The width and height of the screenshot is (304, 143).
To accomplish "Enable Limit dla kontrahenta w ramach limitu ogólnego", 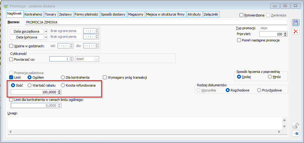I will click(11, 100).
